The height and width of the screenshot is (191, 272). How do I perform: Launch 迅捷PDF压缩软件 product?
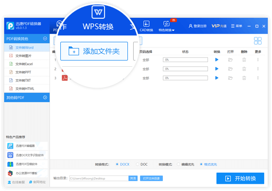point(27,164)
